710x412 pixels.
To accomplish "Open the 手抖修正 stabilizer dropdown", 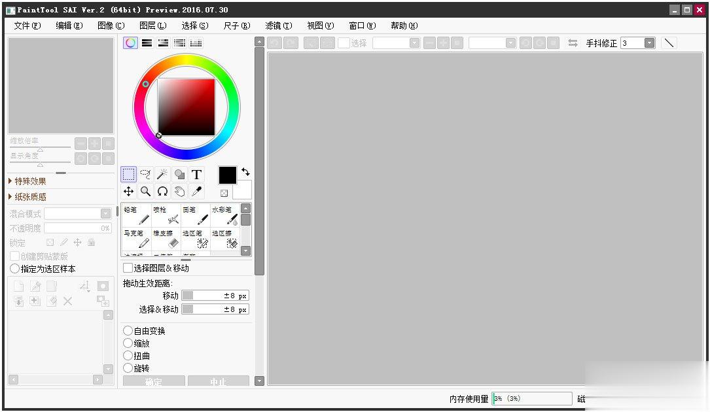I will click(649, 43).
